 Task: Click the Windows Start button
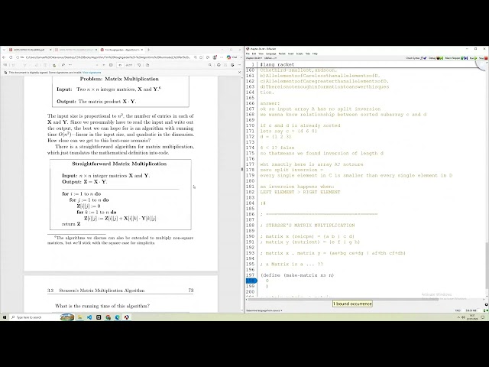5,317
